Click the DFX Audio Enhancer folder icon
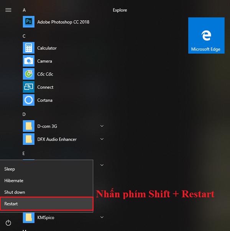Image resolution: width=230 pixels, height=231 pixels. coord(29,139)
